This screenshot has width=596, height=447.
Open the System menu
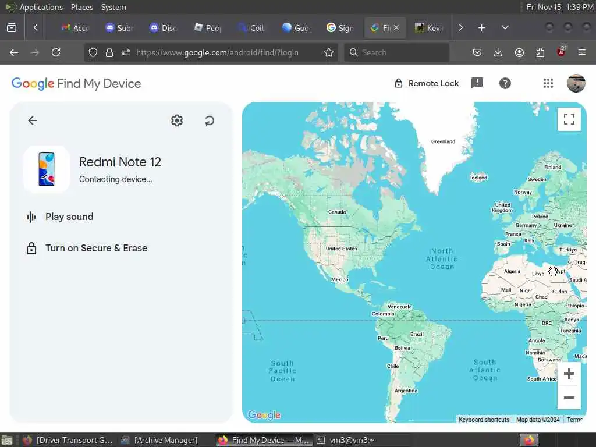pyautogui.click(x=113, y=7)
